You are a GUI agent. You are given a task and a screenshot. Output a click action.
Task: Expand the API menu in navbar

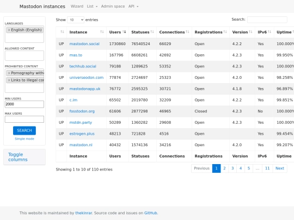pos(133,7)
